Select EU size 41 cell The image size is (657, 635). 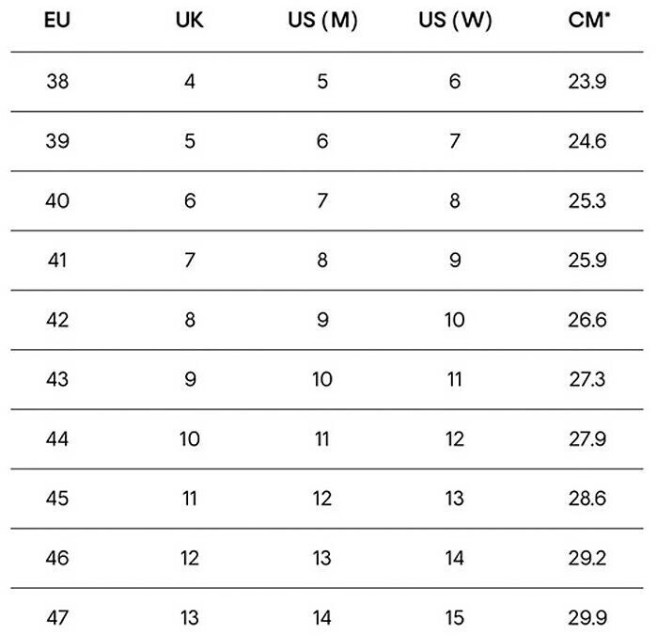(x=57, y=261)
